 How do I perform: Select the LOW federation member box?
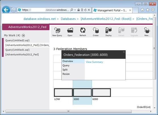tap(63, 93)
